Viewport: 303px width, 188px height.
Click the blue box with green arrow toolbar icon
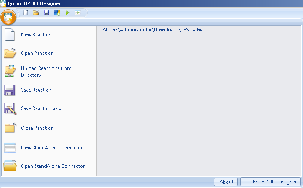point(57,13)
